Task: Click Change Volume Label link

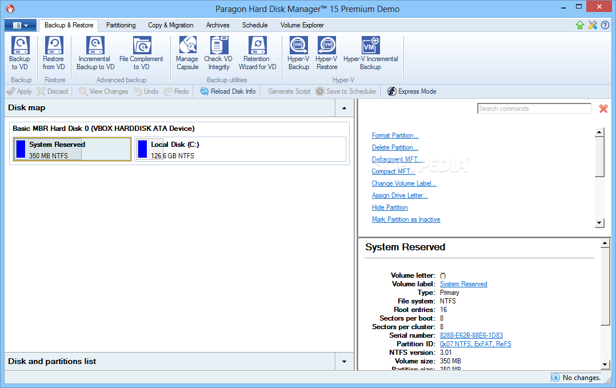Action: coord(404,183)
